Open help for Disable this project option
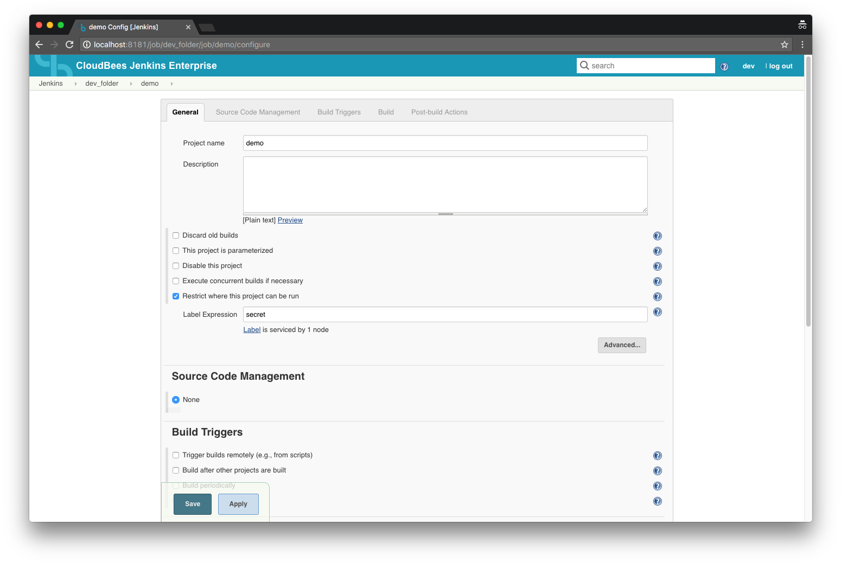Screen dimensions: 841x562 657,266
